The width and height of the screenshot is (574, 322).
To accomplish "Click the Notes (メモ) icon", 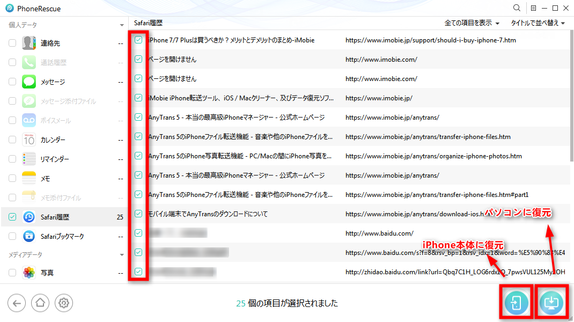I will pos(29,178).
